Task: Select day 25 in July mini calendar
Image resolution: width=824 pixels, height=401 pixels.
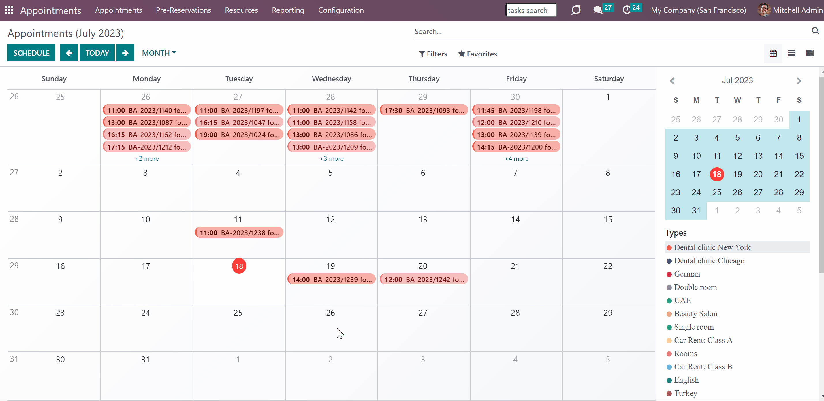Action: pos(716,192)
